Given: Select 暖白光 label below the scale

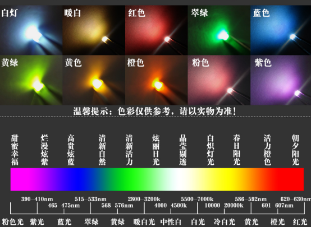Looking at the screenshot, I should (x=144, y=222).
